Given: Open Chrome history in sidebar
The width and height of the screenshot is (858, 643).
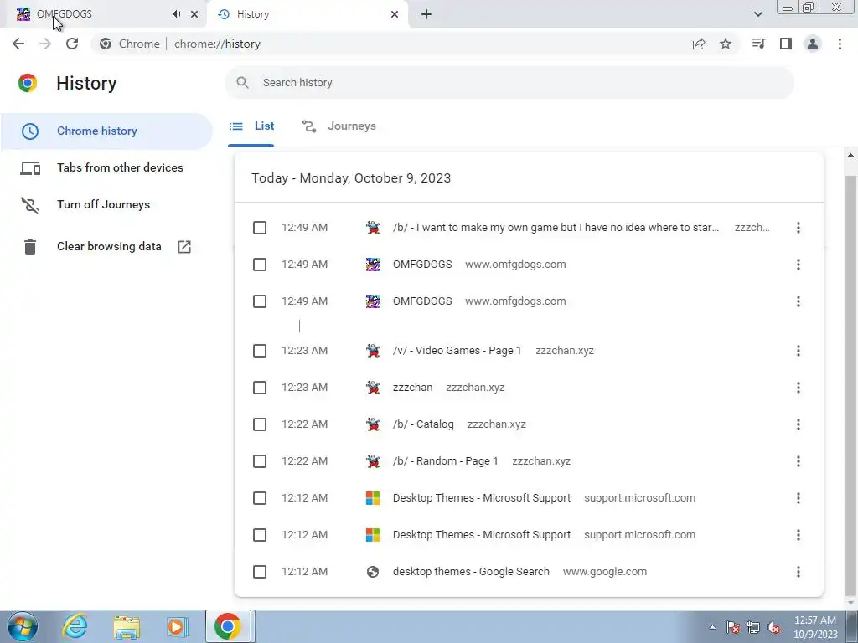Looking at the screenshot, I should [x=106, y=131].
